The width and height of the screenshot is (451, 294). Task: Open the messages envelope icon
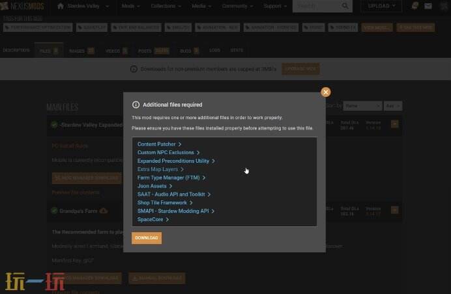(428, 7)
